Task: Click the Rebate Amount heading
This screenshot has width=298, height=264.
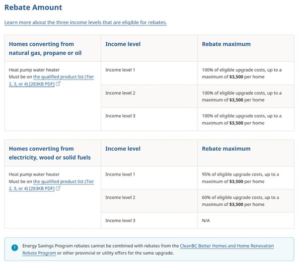Action: 33,7
